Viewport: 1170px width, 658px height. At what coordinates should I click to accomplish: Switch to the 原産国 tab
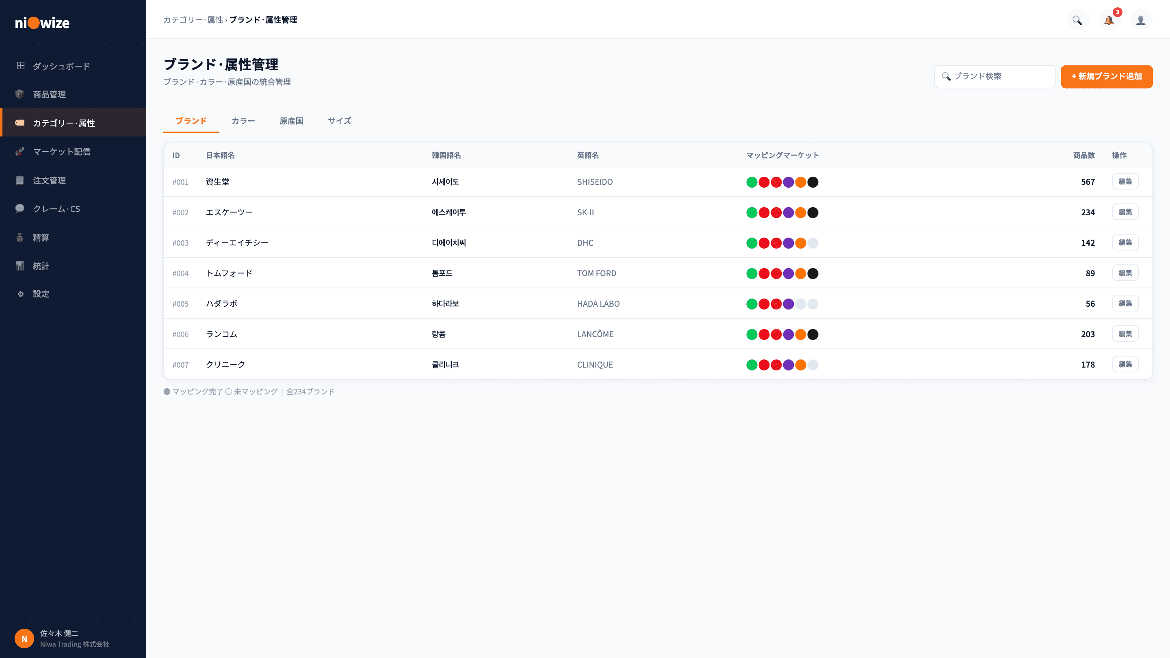click(x=291, y=121)
